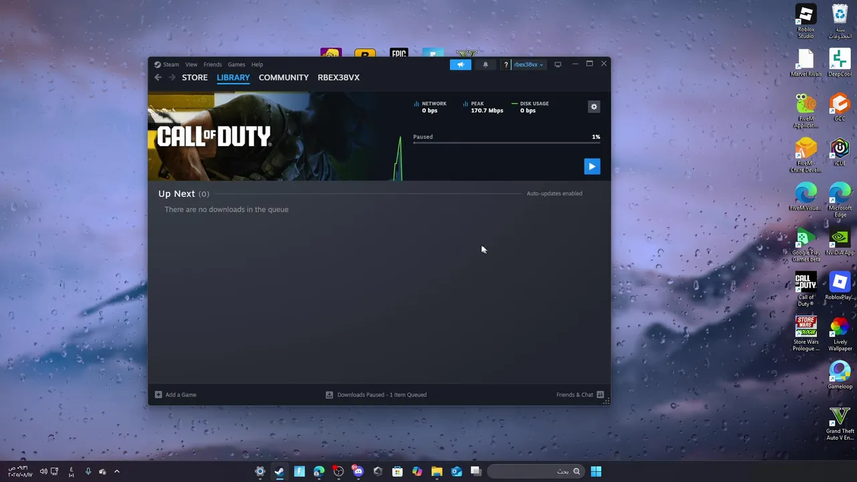Open Marvel Rivals desktop shortcut
The width and height of the screenshot is (857, 482).
(806, 64)
